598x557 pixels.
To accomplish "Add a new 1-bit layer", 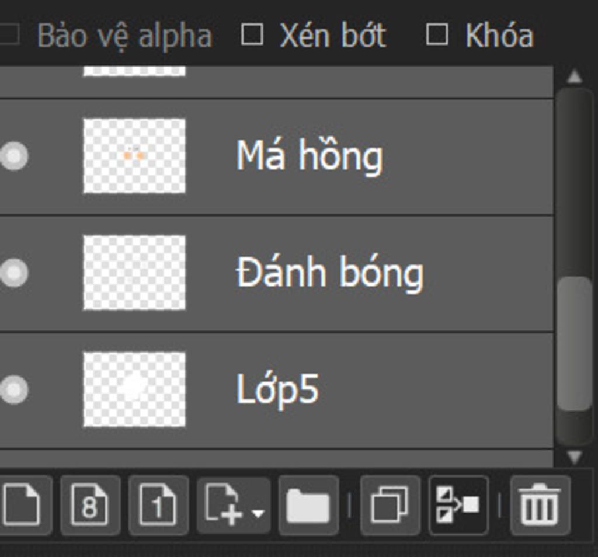I will click(158, 505).
